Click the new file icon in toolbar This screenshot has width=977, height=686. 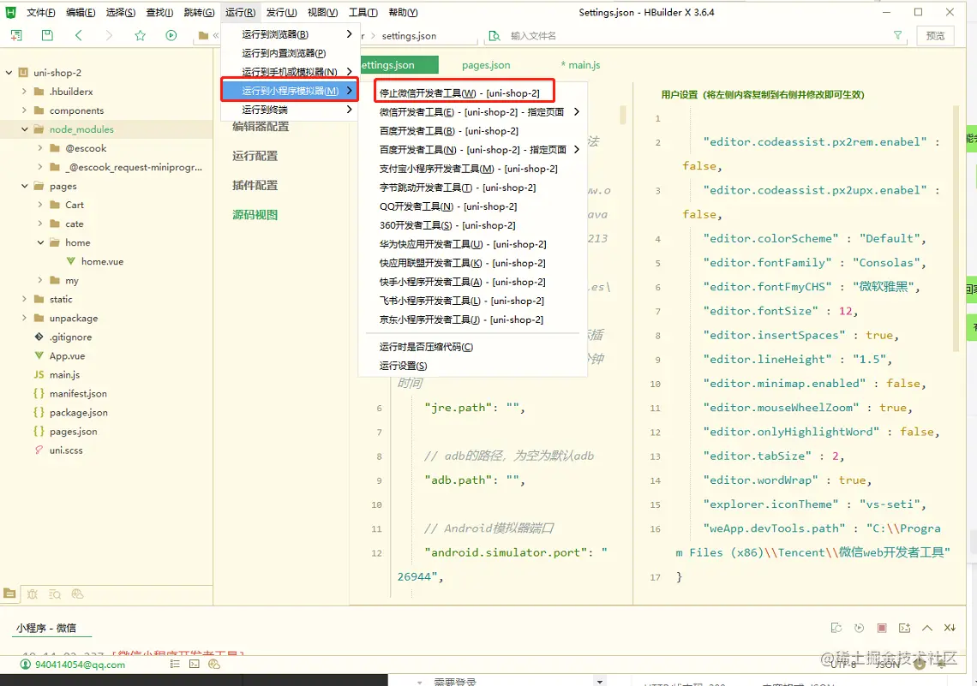16,35
